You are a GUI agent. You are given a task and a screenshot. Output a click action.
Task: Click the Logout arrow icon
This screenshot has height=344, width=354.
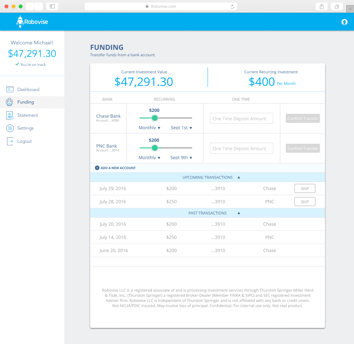tap(10, 141)
